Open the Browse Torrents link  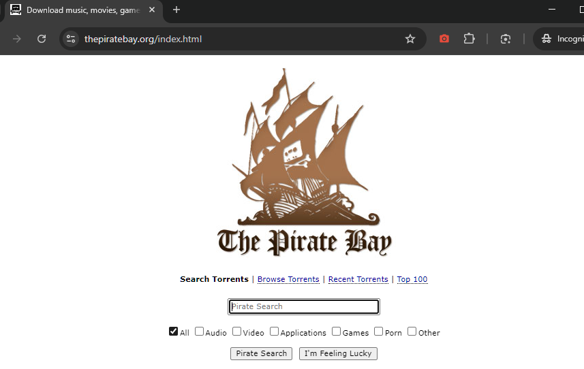(x=288, y=279)
